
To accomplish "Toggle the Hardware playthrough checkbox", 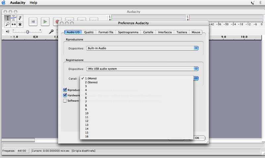I will [x=65, y=95].
